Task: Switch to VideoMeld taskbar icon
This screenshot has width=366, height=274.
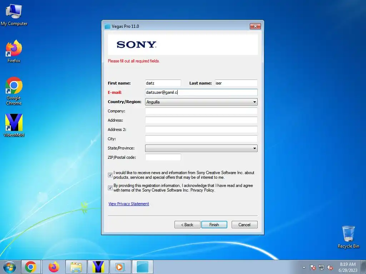Action: pyautogui.click(x=98, y=267)
